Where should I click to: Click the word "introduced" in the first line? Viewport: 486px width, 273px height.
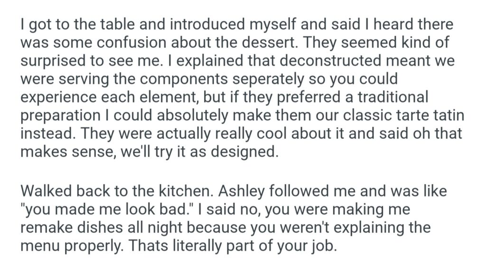(x=199, y=25)
